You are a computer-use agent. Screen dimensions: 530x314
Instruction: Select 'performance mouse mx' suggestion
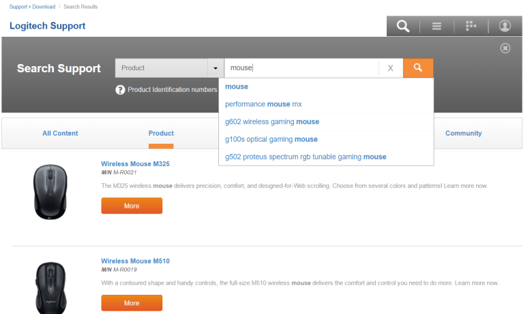pyautogui.click(x=326, y=104)
